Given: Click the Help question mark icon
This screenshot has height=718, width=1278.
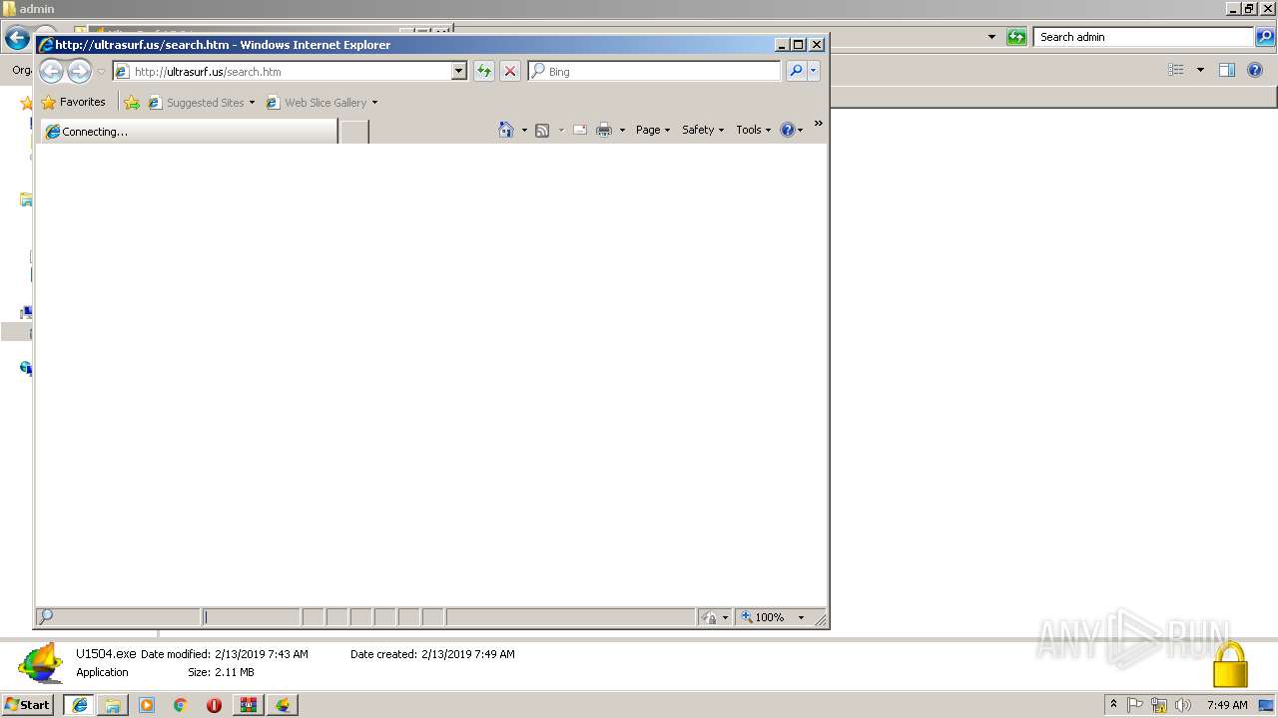Looking at the screenshot, I should 787,130.
